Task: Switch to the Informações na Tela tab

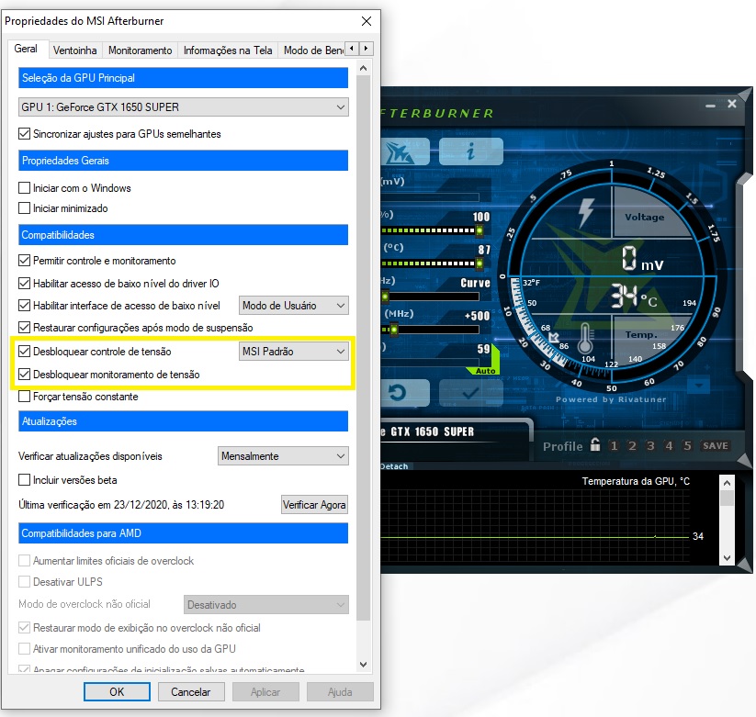Action: 228,50
